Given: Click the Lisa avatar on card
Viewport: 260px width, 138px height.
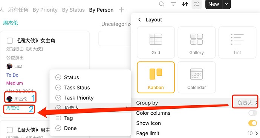Looking at the screenshot, I should (x=9, y=67).
